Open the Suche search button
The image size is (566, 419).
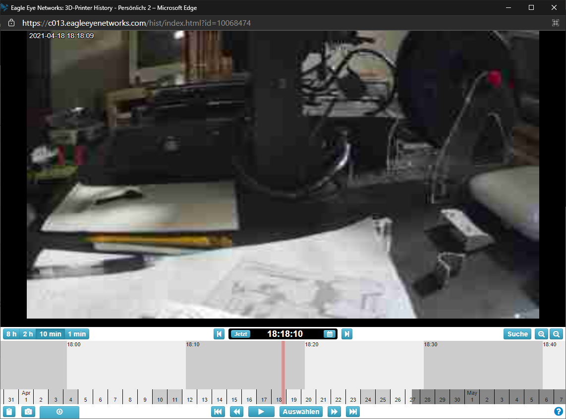pyautogui.click(x=517, y=334)
